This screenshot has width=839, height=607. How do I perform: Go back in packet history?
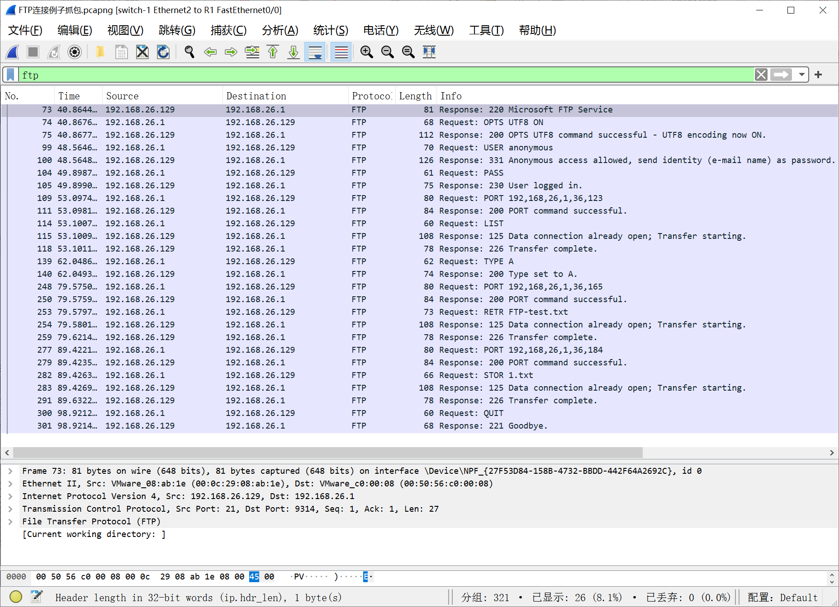tap(210, 52)
